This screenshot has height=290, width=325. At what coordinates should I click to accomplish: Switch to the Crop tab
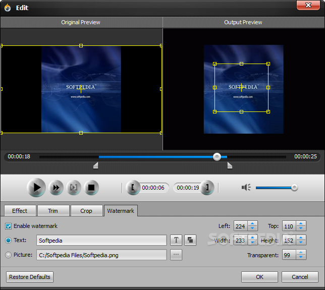[x=86, y=211]
